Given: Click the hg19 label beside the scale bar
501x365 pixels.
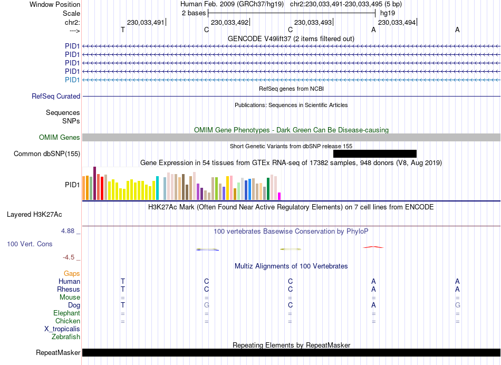Looking at the screenshot, I should (387, 13).
